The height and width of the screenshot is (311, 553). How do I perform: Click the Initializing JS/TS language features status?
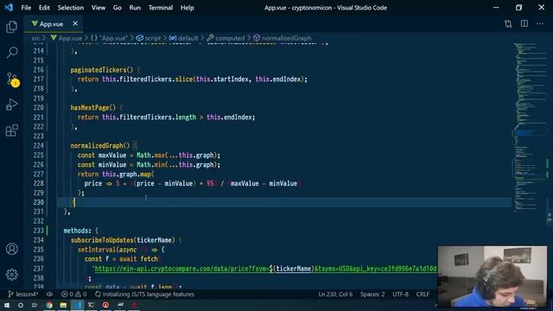(144, 294)
